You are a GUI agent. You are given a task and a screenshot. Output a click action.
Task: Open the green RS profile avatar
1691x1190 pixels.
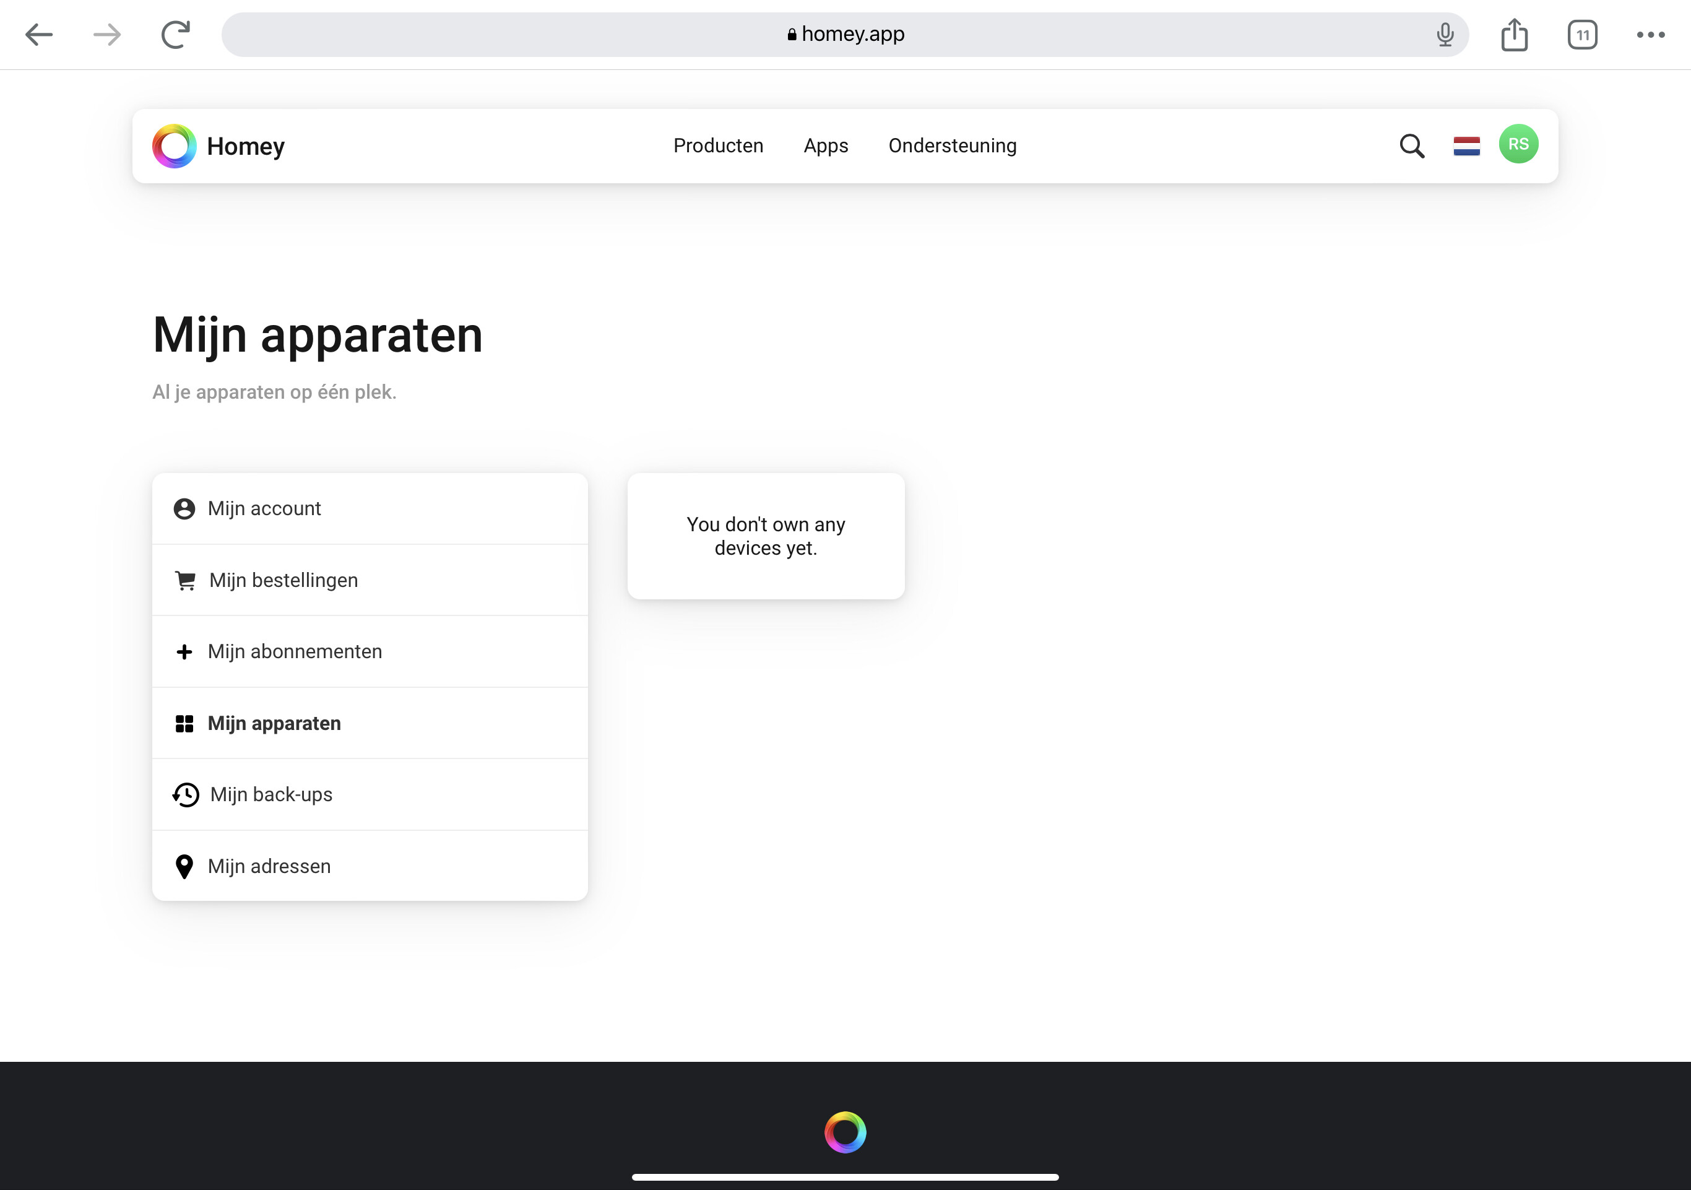[1518, 144]
